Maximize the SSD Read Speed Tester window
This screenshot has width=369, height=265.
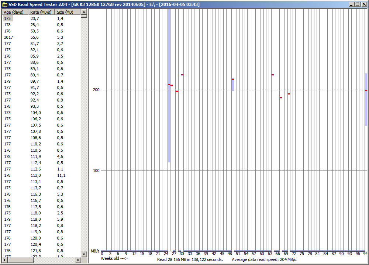pos(358,4)
